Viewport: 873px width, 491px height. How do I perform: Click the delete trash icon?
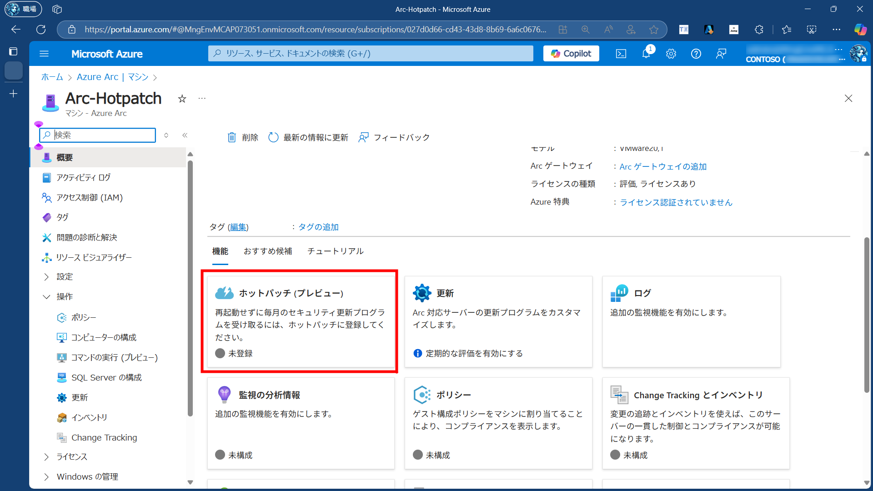(232, 137)
